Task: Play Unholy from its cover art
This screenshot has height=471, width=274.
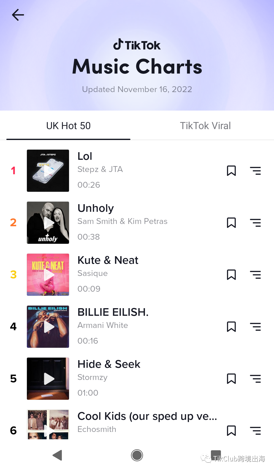Action: 48,223
